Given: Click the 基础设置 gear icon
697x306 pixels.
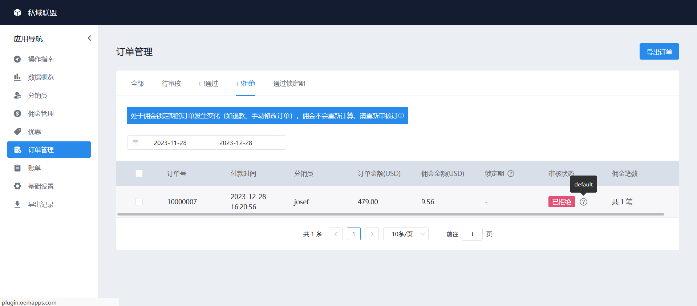Looking at the screenshot, I should (x=17, y=186).
